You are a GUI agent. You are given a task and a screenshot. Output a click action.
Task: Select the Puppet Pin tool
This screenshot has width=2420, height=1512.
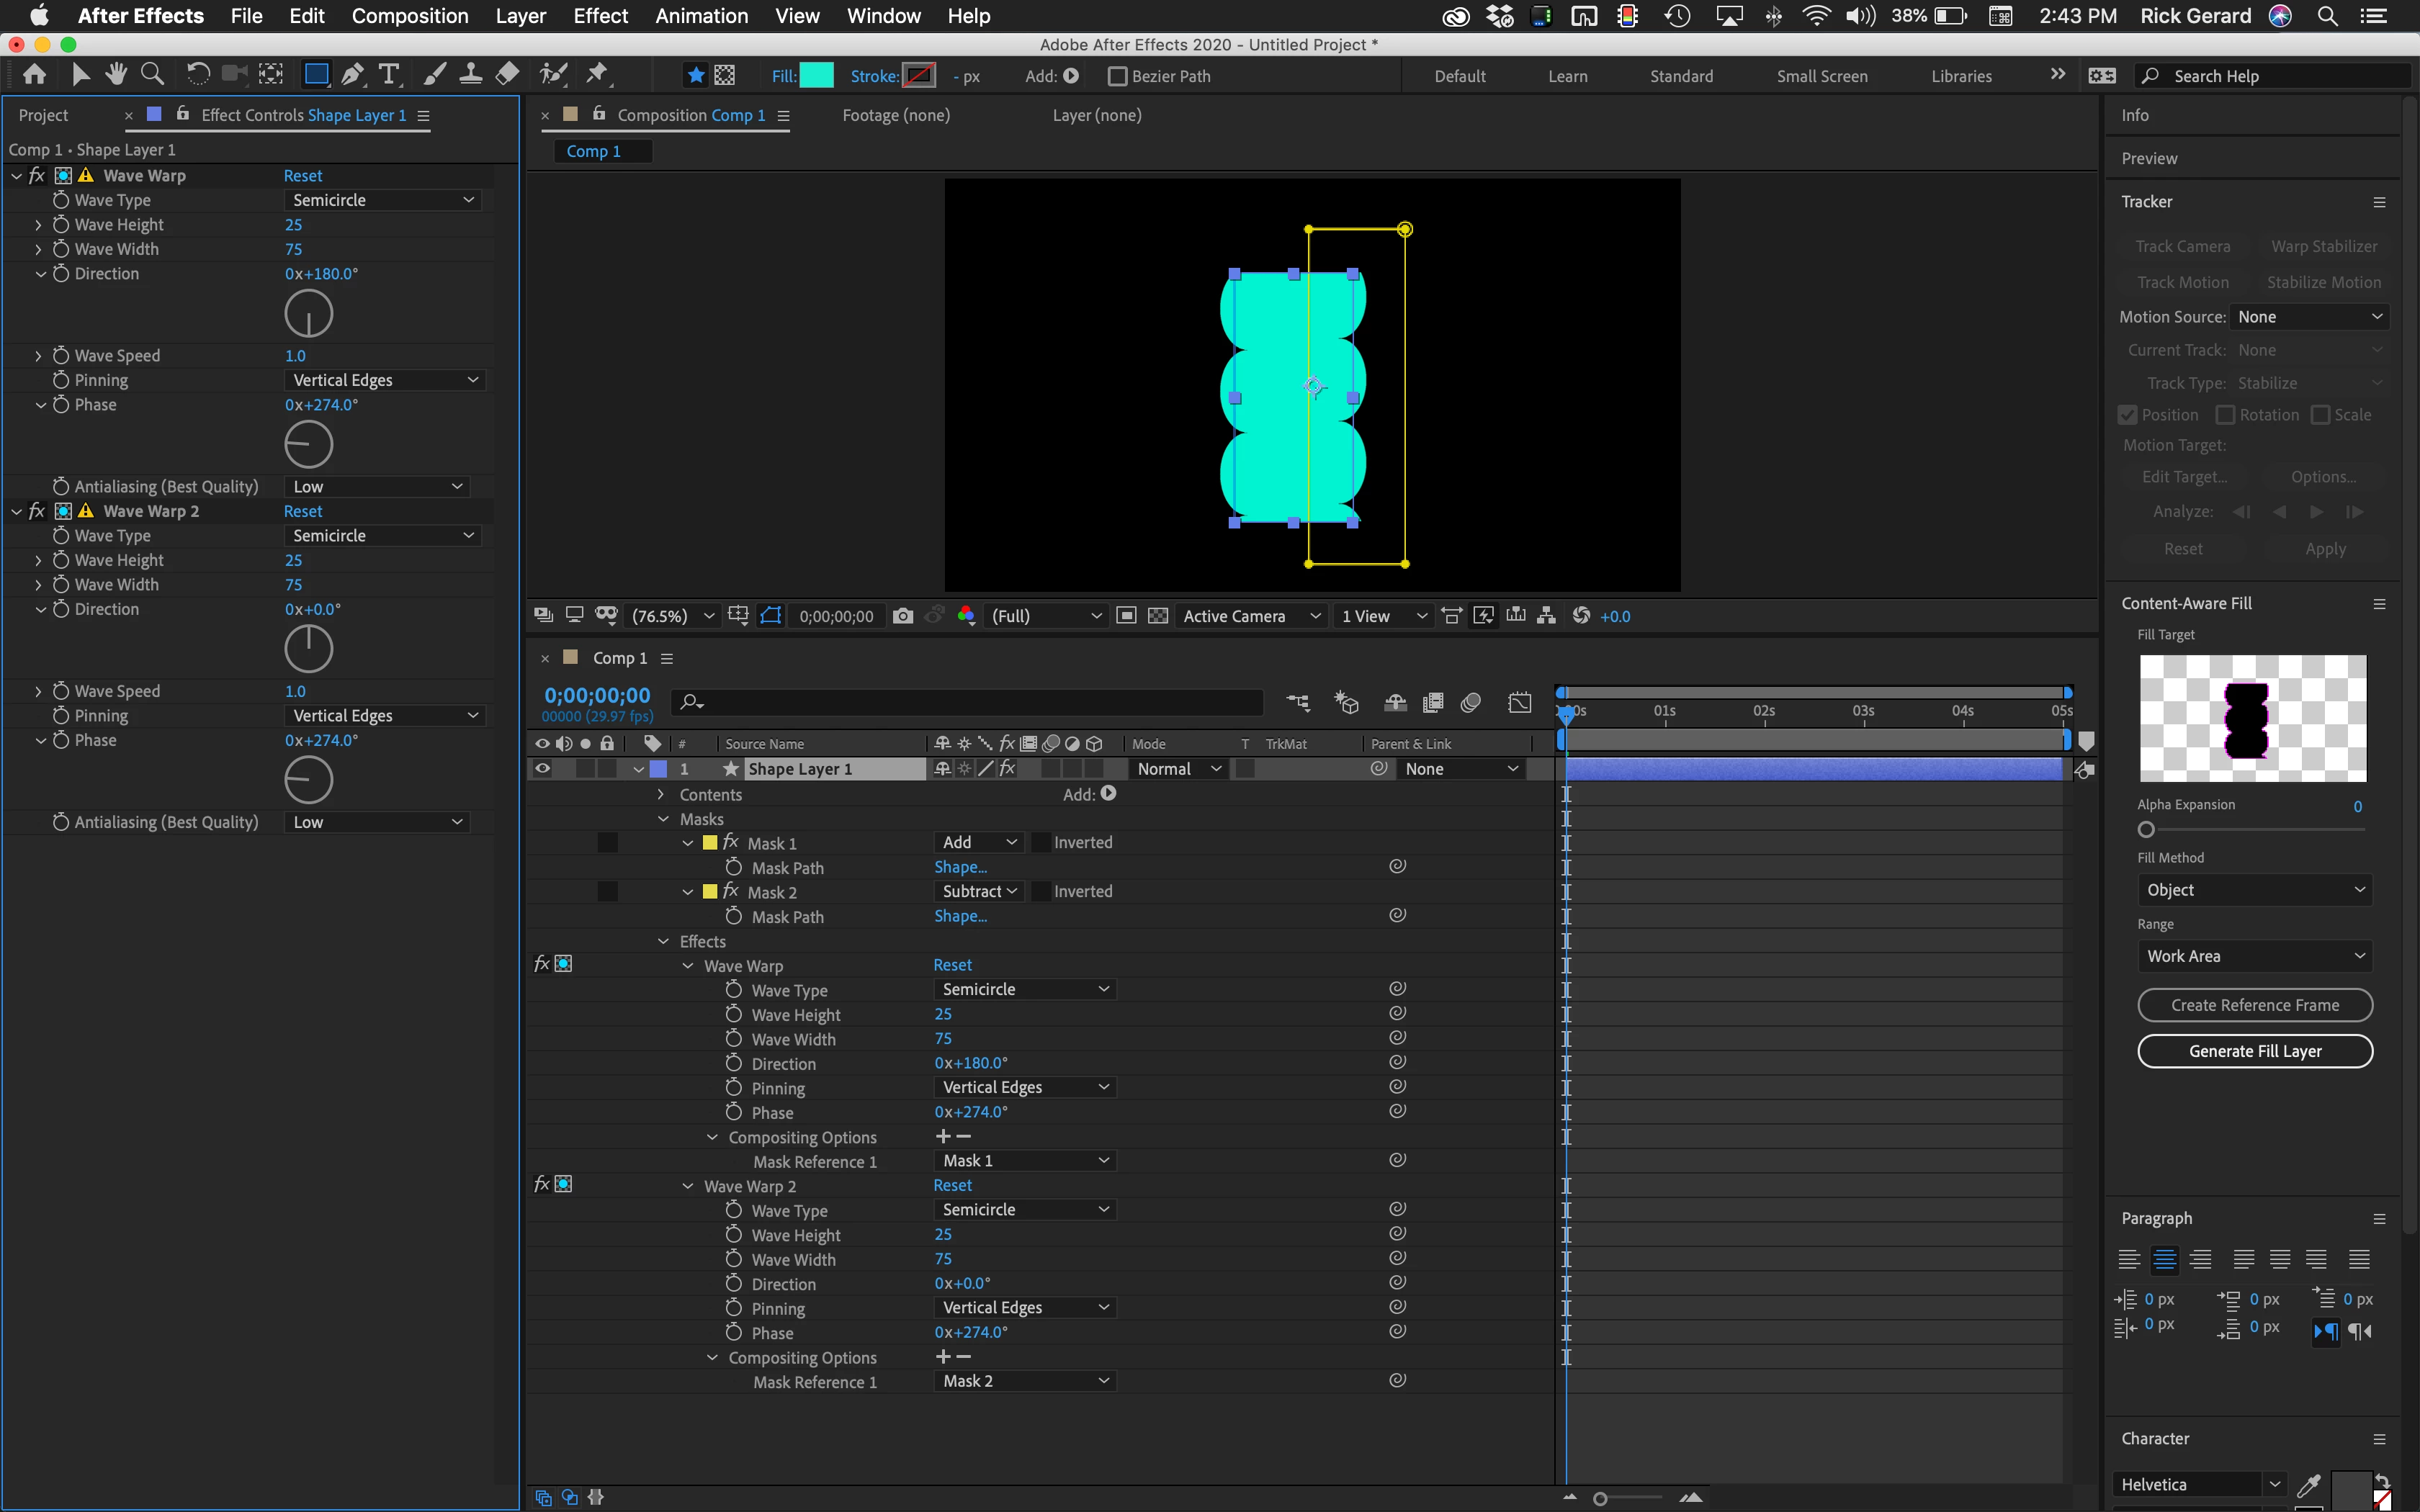tap(597, 75)
